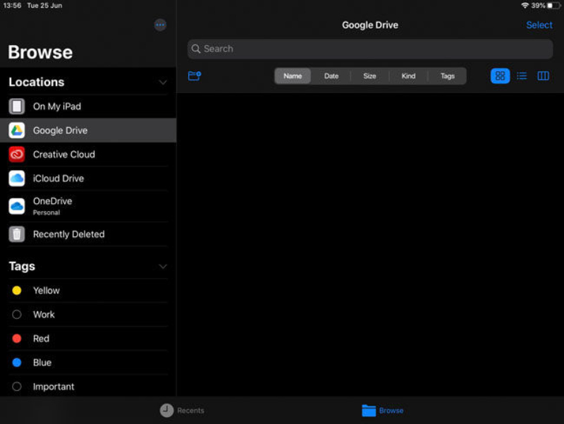This screenshot has width=564, height=424.
Task: Collapse the Locations section
Action: point(163,83)
